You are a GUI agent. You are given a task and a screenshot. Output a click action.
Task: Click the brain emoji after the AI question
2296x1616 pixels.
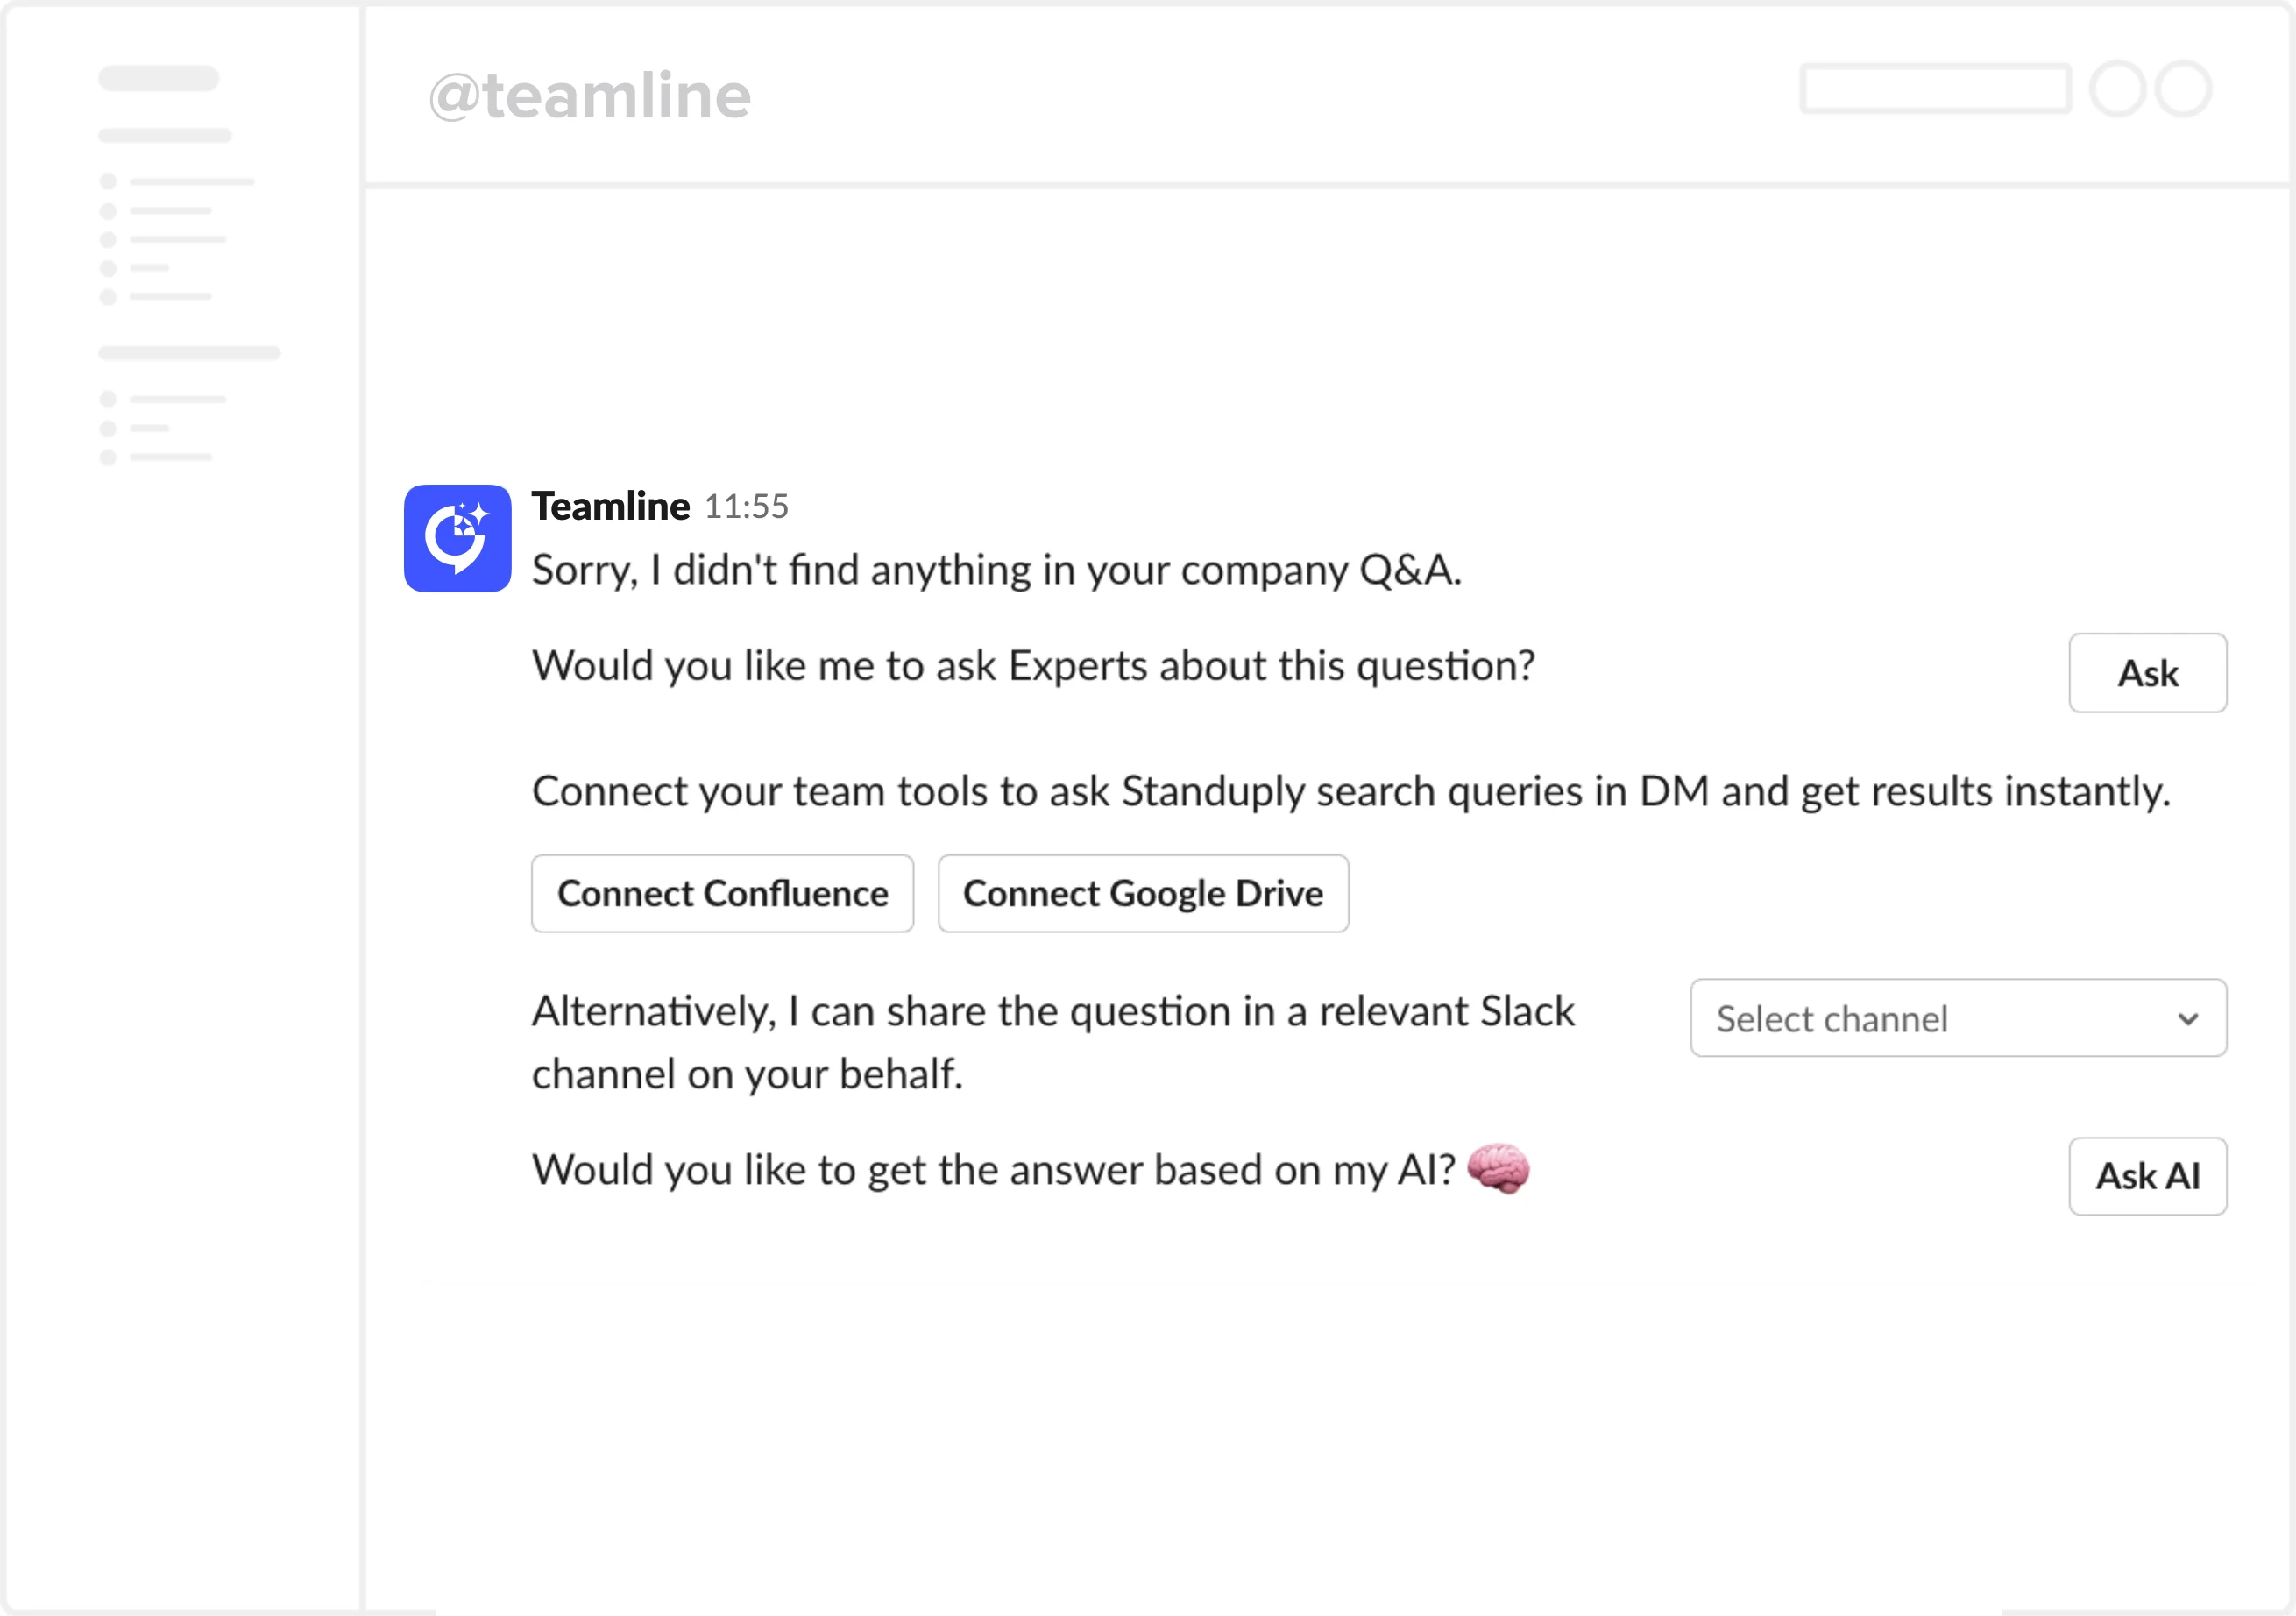click(x=1497, y=1169)
